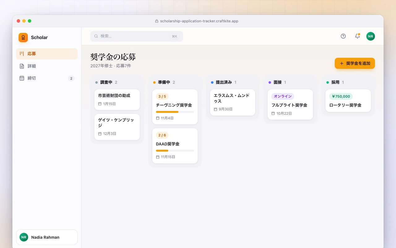Click the Scholar award logo icon
The image size is (396, 248).
(23, 38)
